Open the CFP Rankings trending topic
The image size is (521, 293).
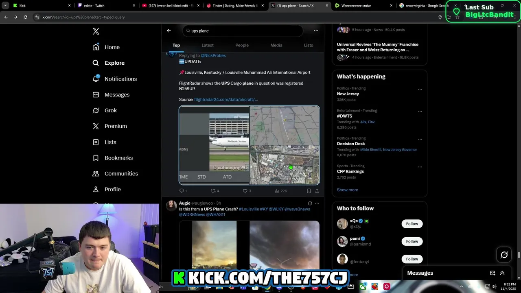(350, 171)
